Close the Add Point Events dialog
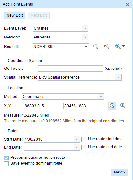Image resolution: width=133 pixels, height=180 pixels. tap(128, 5)
